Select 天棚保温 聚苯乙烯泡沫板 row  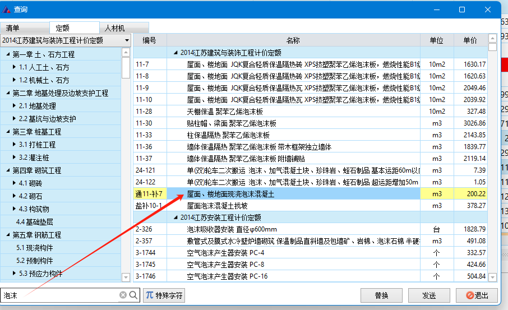click(x=311, y=112)
